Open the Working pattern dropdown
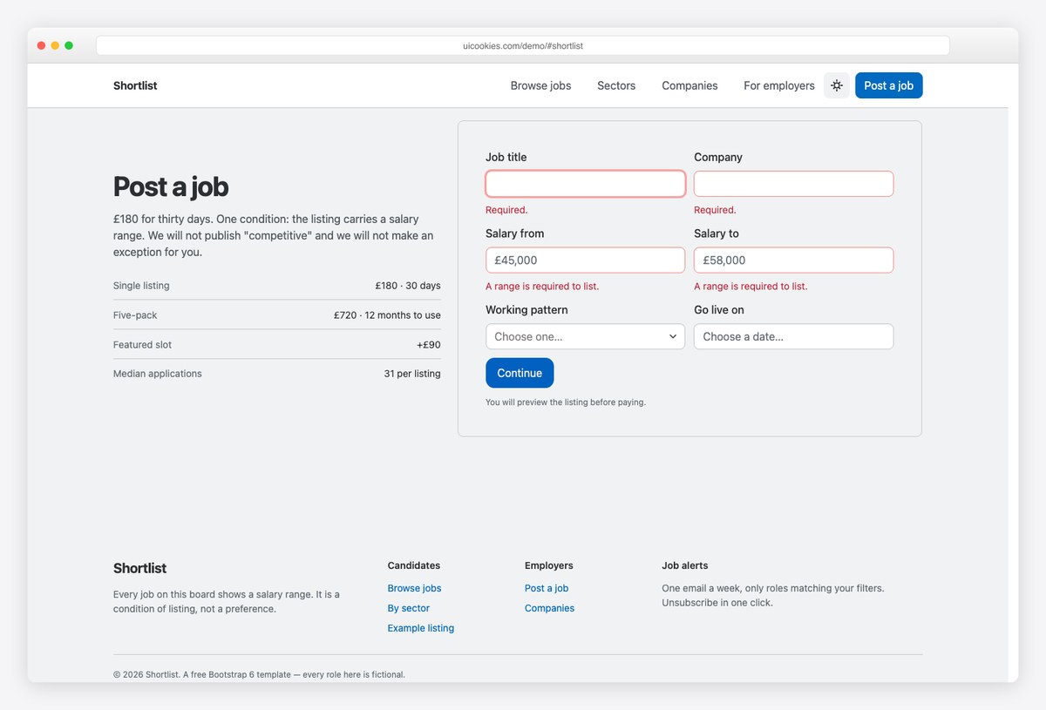 [x=585, y=336]
